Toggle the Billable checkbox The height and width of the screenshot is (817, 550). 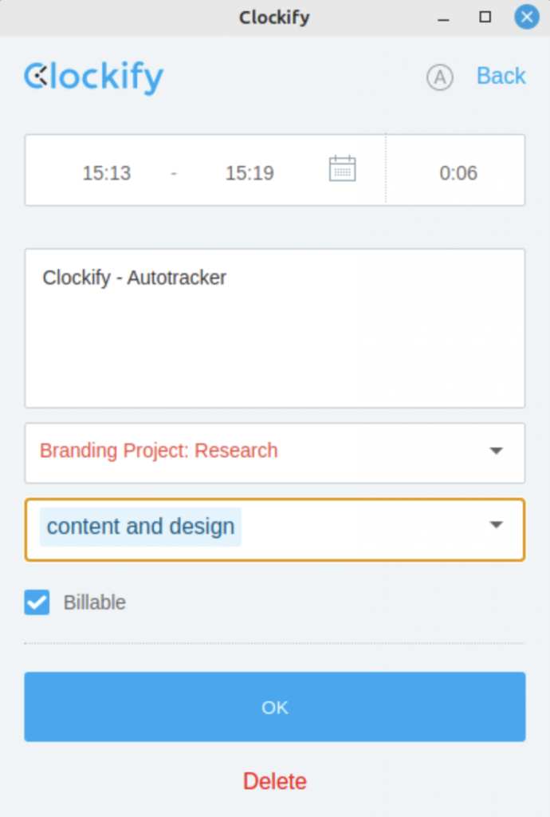37,602
